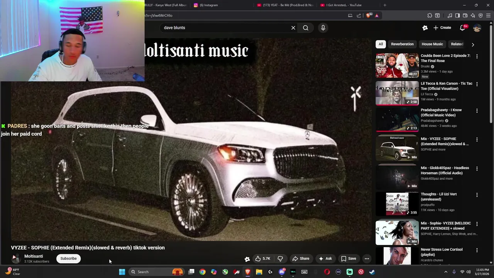This screenshot has height=278, width=494.
Task: Open options for Thoughts Lil Uzi Vert
Action: click(477, 195)
